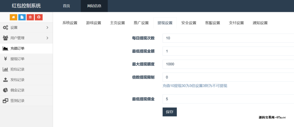The width and height of the screenshot is (294, 127).
Task: Click the 最低提现佣金 label
Action: click(143, 99)
